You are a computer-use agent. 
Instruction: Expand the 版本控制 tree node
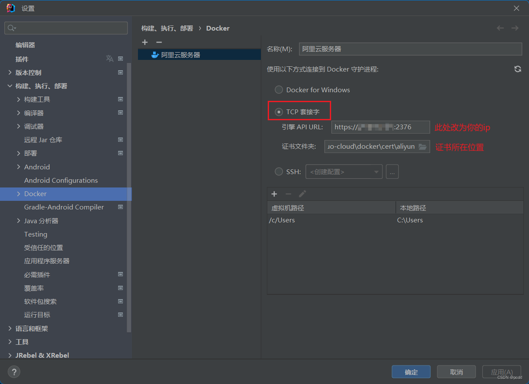click(x=10, y=72)
